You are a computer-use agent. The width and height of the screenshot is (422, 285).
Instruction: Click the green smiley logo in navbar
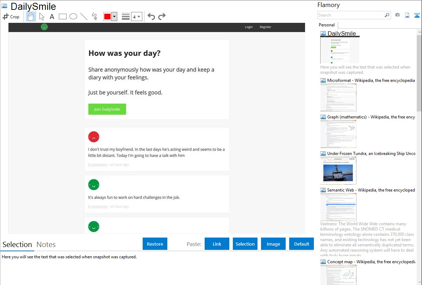[44, 27]
